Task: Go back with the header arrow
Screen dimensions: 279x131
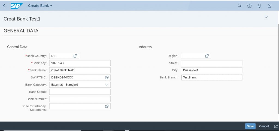Action: 4,6
